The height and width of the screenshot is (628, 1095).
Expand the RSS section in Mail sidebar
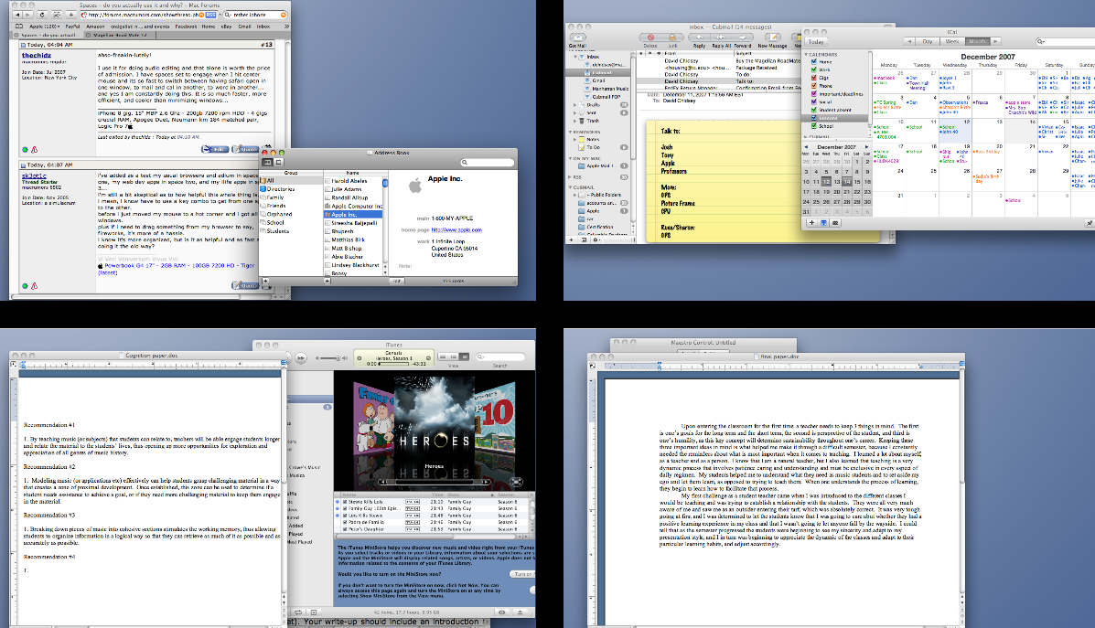point(571,177)
